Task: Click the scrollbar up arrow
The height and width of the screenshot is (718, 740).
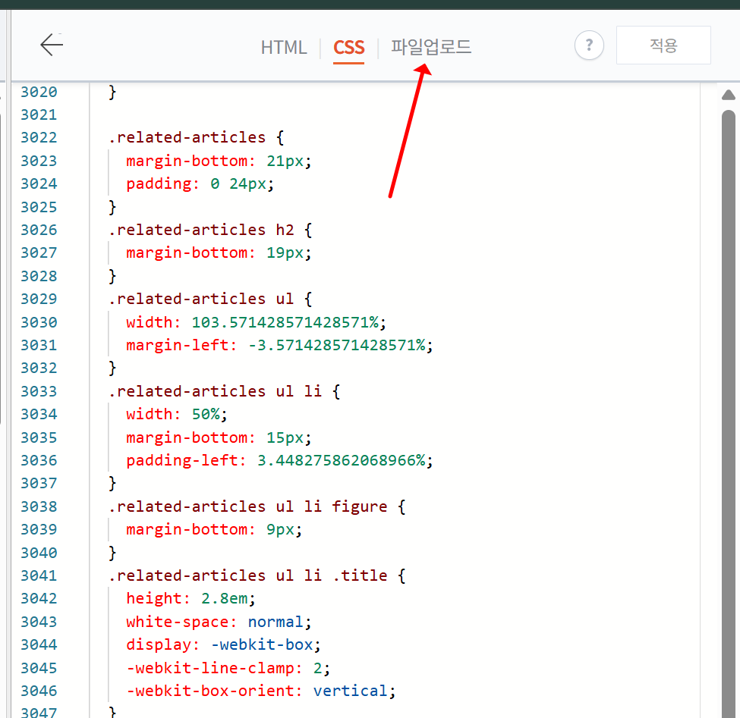Action: point(729,95)
